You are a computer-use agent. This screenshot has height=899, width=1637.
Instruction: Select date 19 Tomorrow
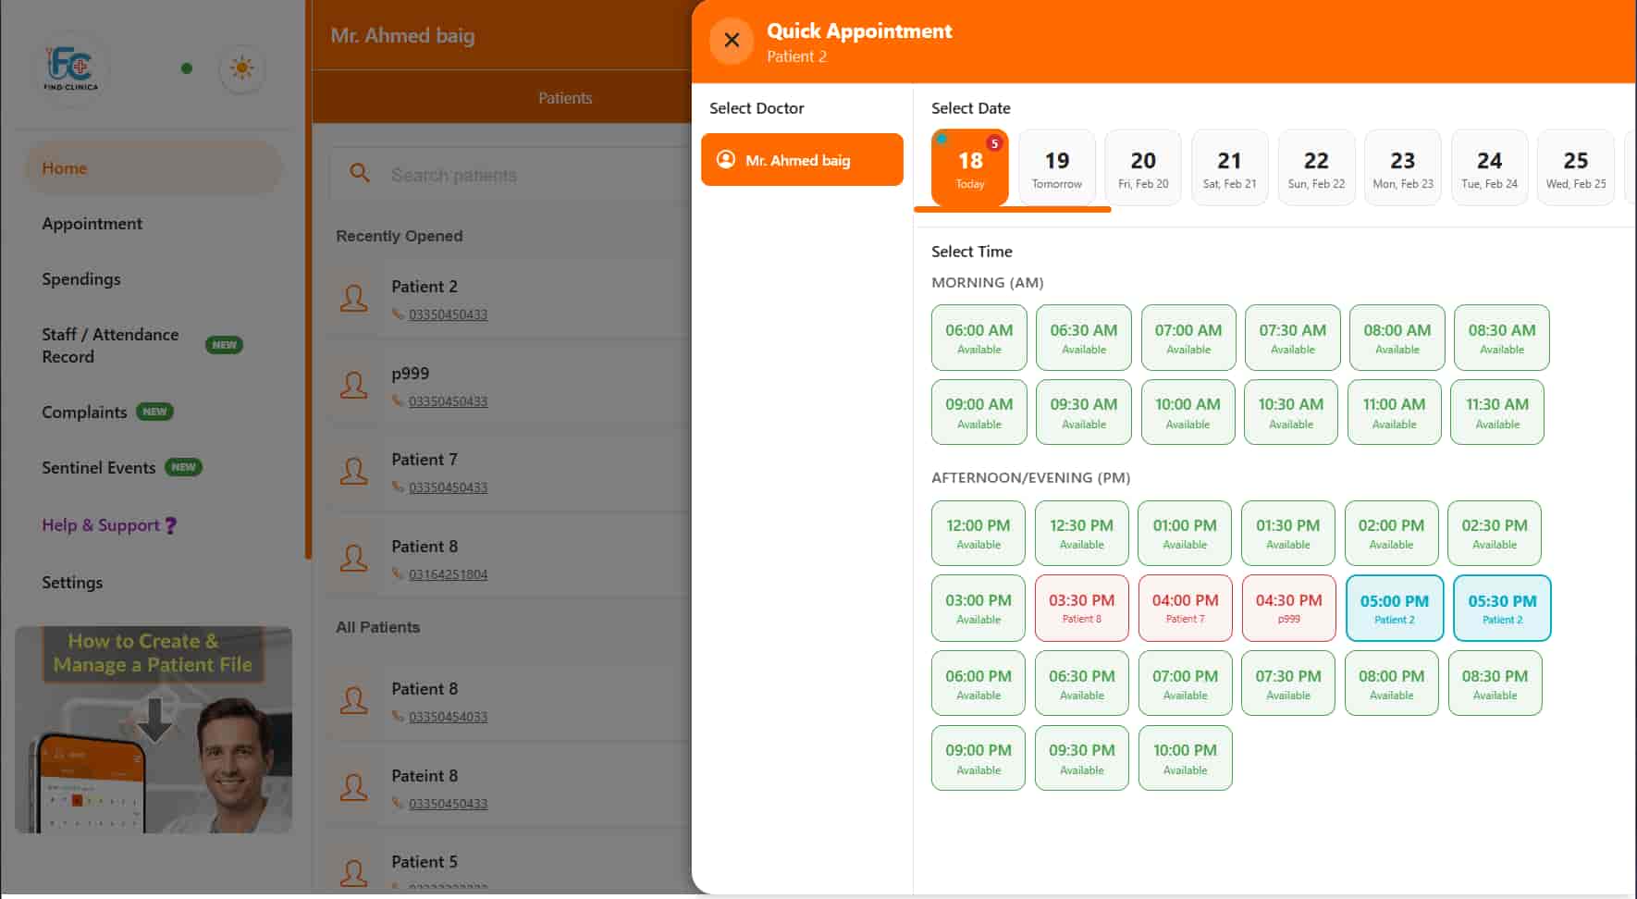click(1057, 167)
